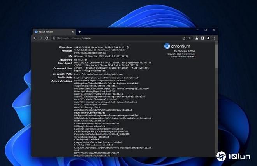Open the three-dot Chromium menu
257x166 pixels.
click(x=214, y=38)
